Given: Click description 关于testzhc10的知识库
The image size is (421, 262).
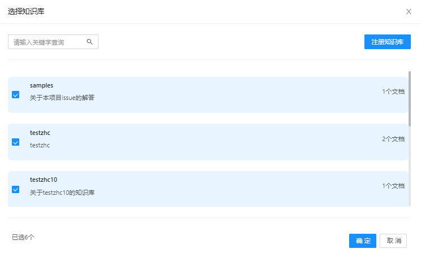Looking at the screenshot, I should click(62, 193).
